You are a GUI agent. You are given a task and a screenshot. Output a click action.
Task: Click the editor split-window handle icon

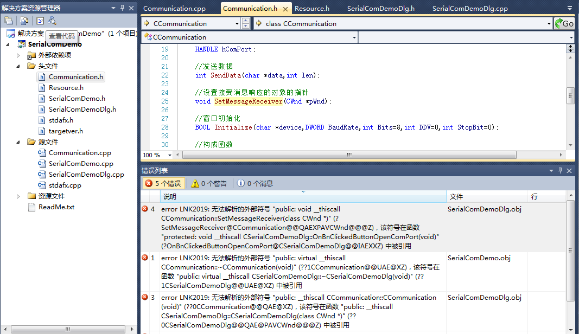click(x=570, y=49)
